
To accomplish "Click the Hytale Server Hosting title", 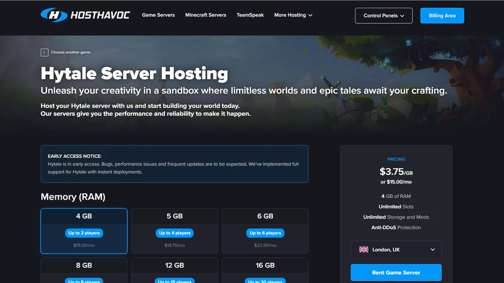I will click(x=134, y=74).
